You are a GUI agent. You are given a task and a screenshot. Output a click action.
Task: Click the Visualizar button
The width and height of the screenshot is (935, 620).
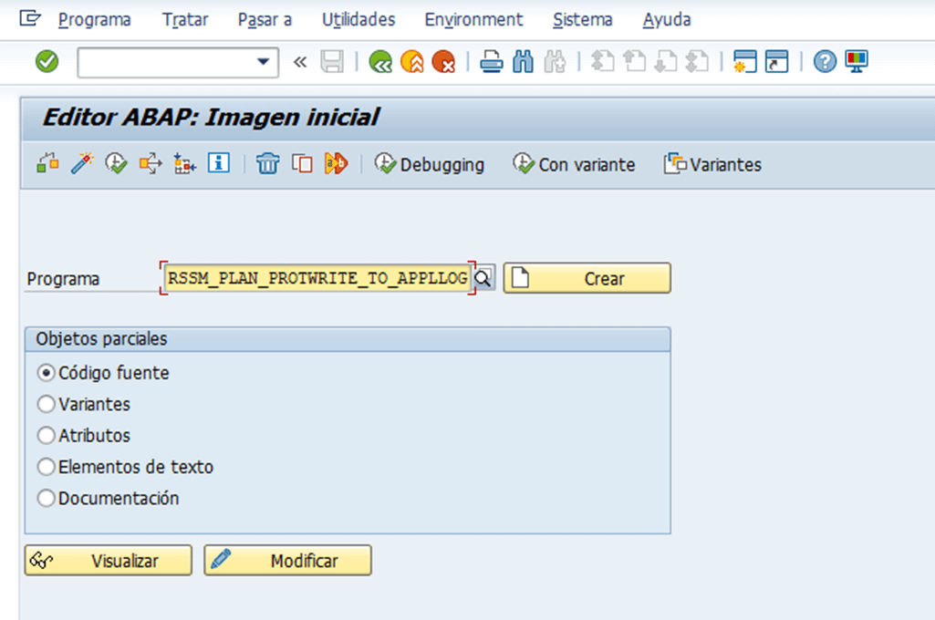click(108, 561)
